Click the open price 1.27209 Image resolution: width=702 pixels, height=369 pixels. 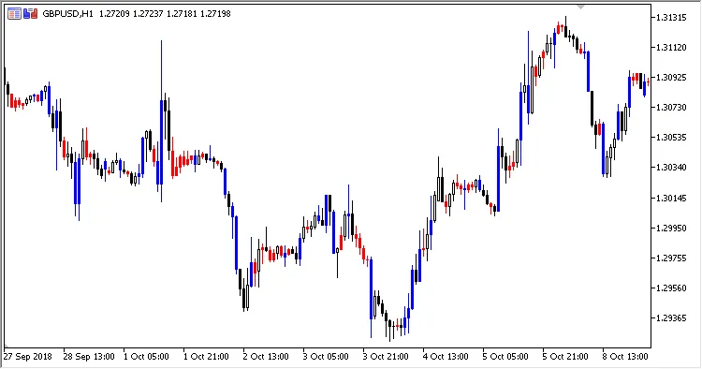tap(114, 14)
